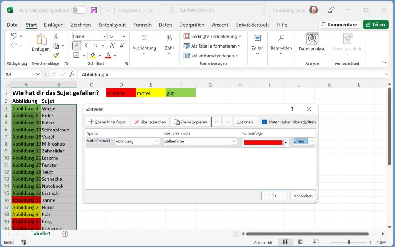The width and height of the screenshot is (395, 247).
Task: Toggle underline formatting button U
Action: 95,46
